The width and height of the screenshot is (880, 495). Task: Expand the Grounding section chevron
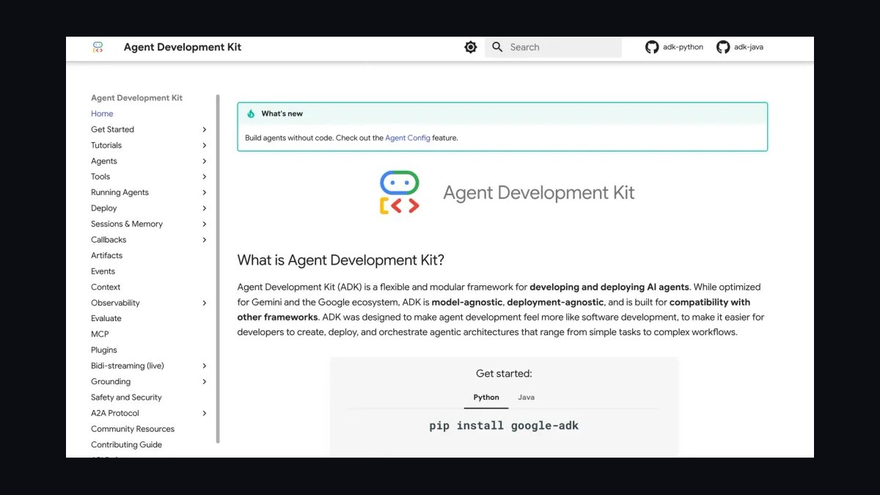point(204,381)
